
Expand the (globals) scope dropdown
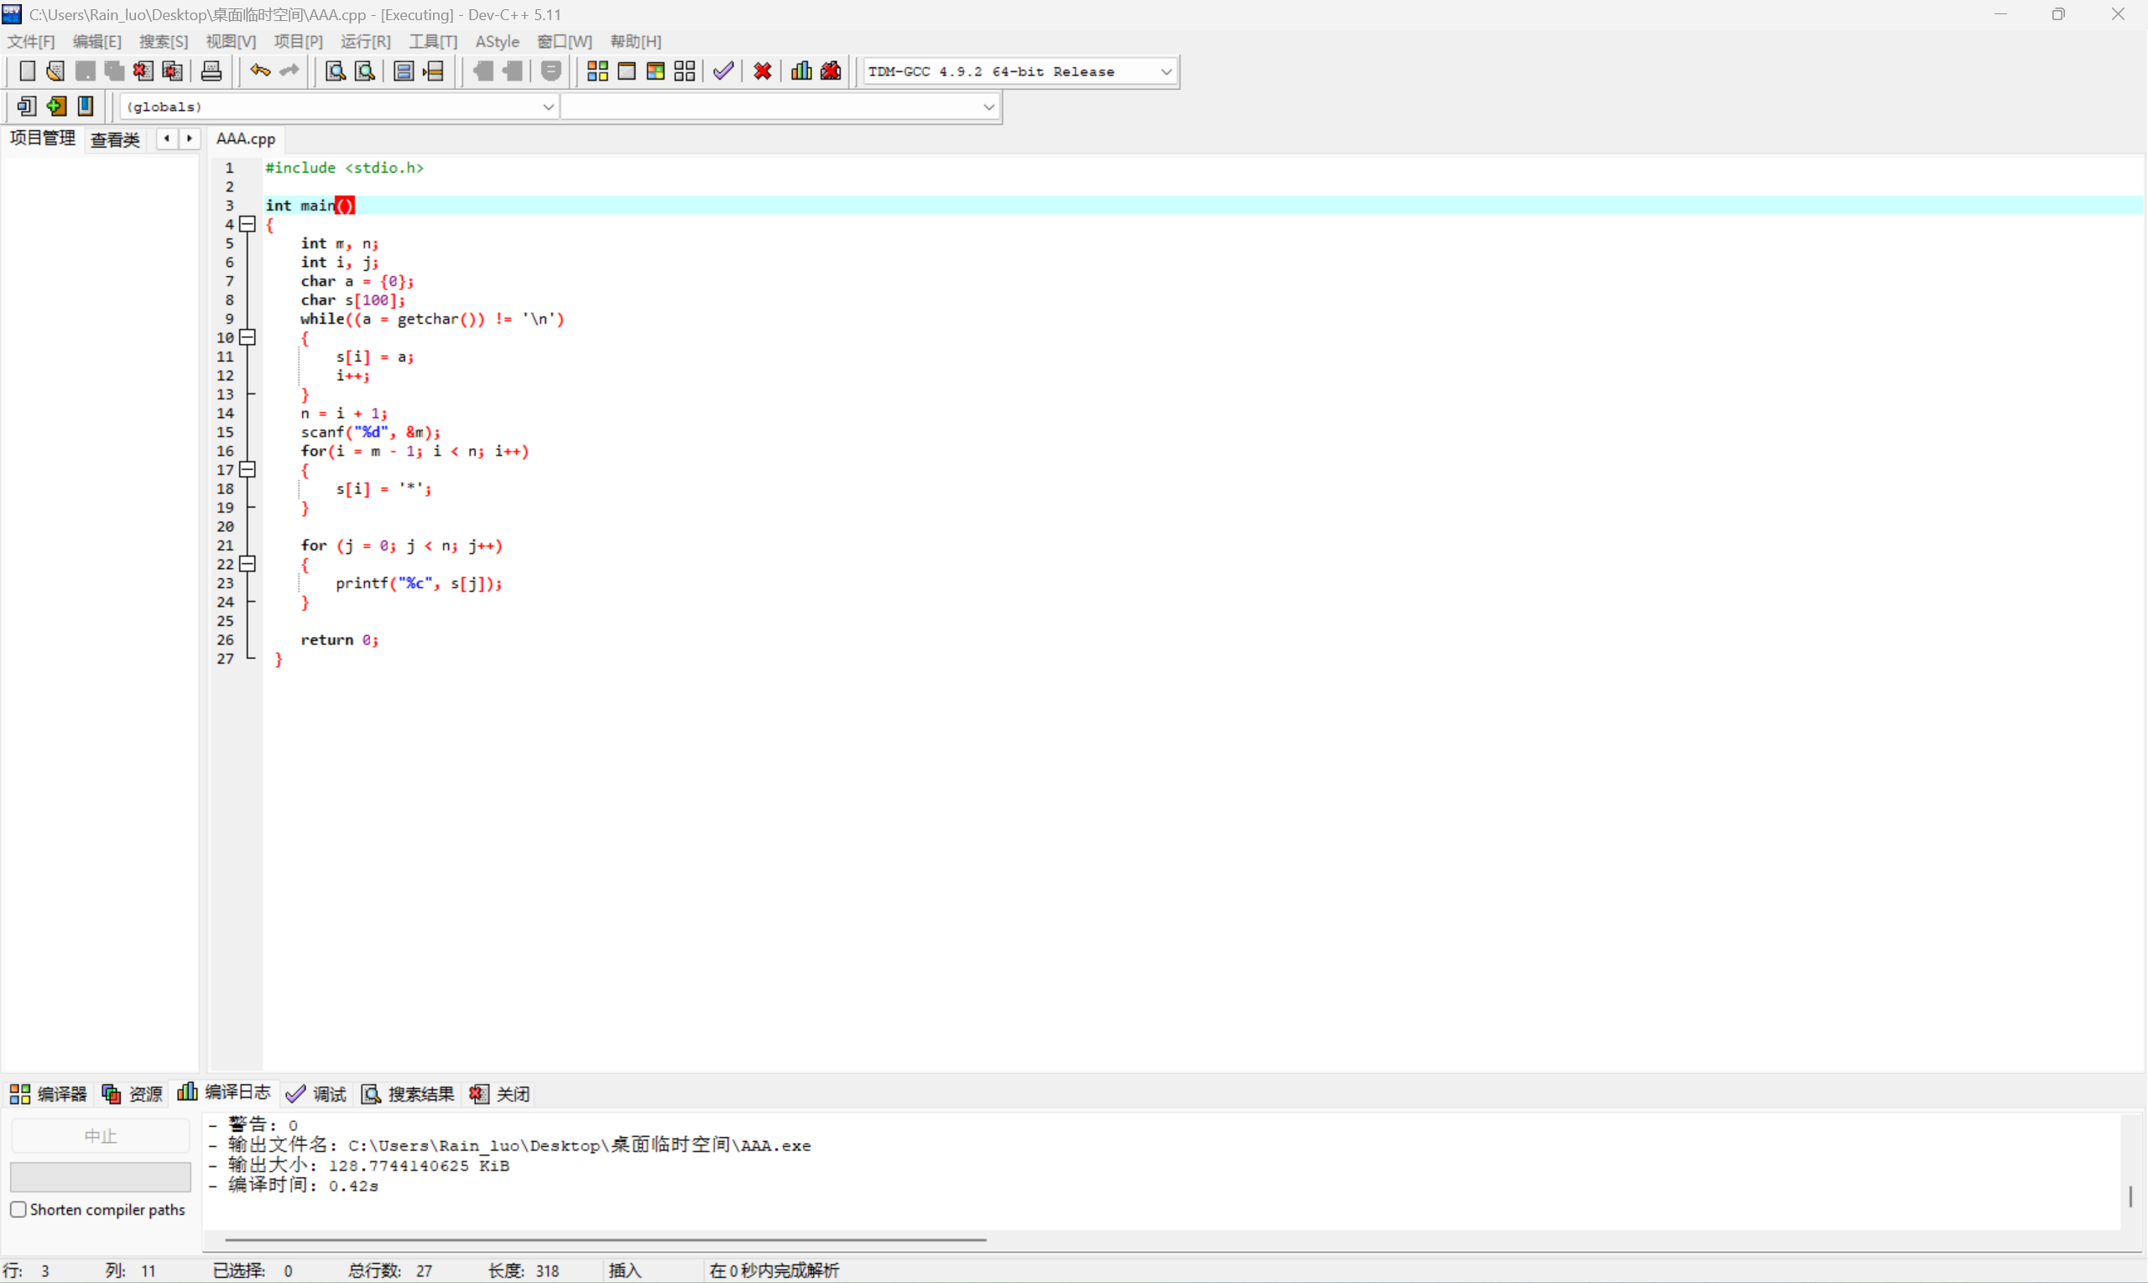548,107
